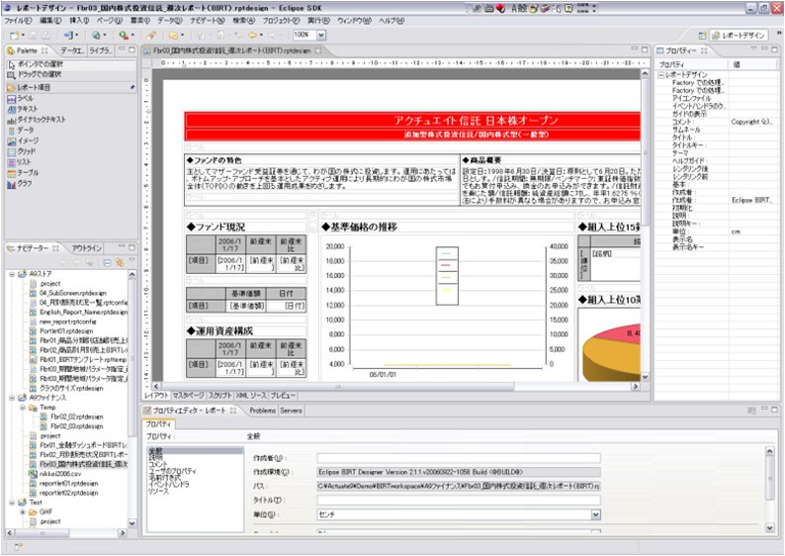
Task: Minimize the Navigator view panel
Action: click(122, 247)
